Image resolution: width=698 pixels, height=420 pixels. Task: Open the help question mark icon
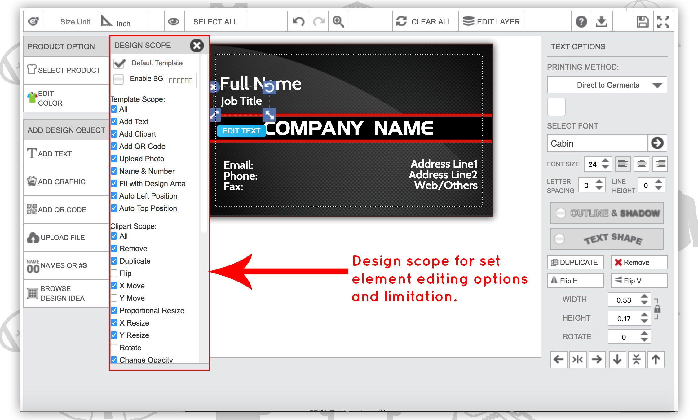coord(581,22)
